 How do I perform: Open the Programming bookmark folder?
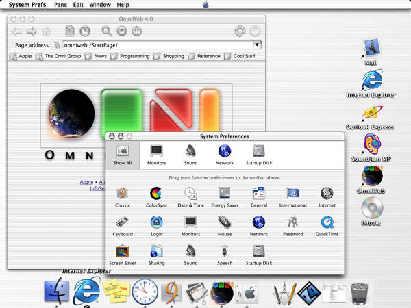pos(134,56)
